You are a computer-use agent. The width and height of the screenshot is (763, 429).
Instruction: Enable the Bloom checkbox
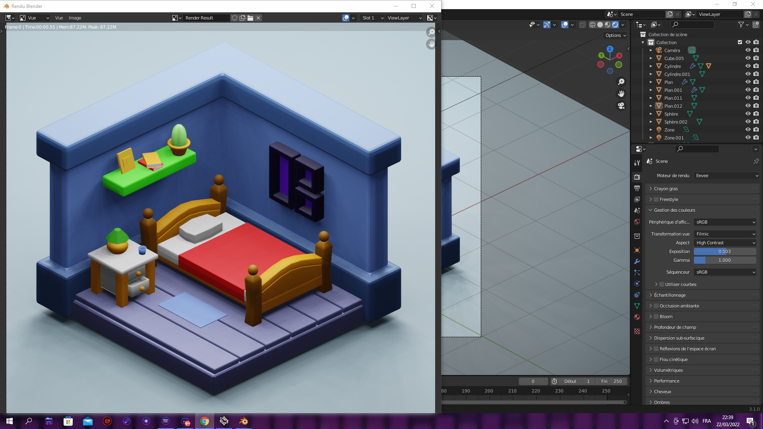[x=656, y=317]
